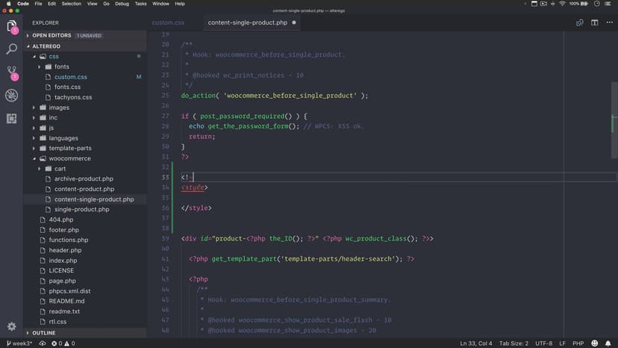Open functions.php in the file tree
This screenshot has height=348, width=618.
(x=69, y=240)
